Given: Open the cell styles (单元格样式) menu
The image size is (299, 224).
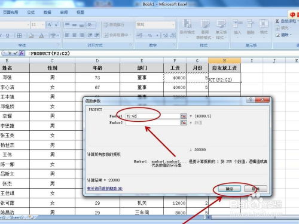Looking at the screenshot, I should pos(221,29).
